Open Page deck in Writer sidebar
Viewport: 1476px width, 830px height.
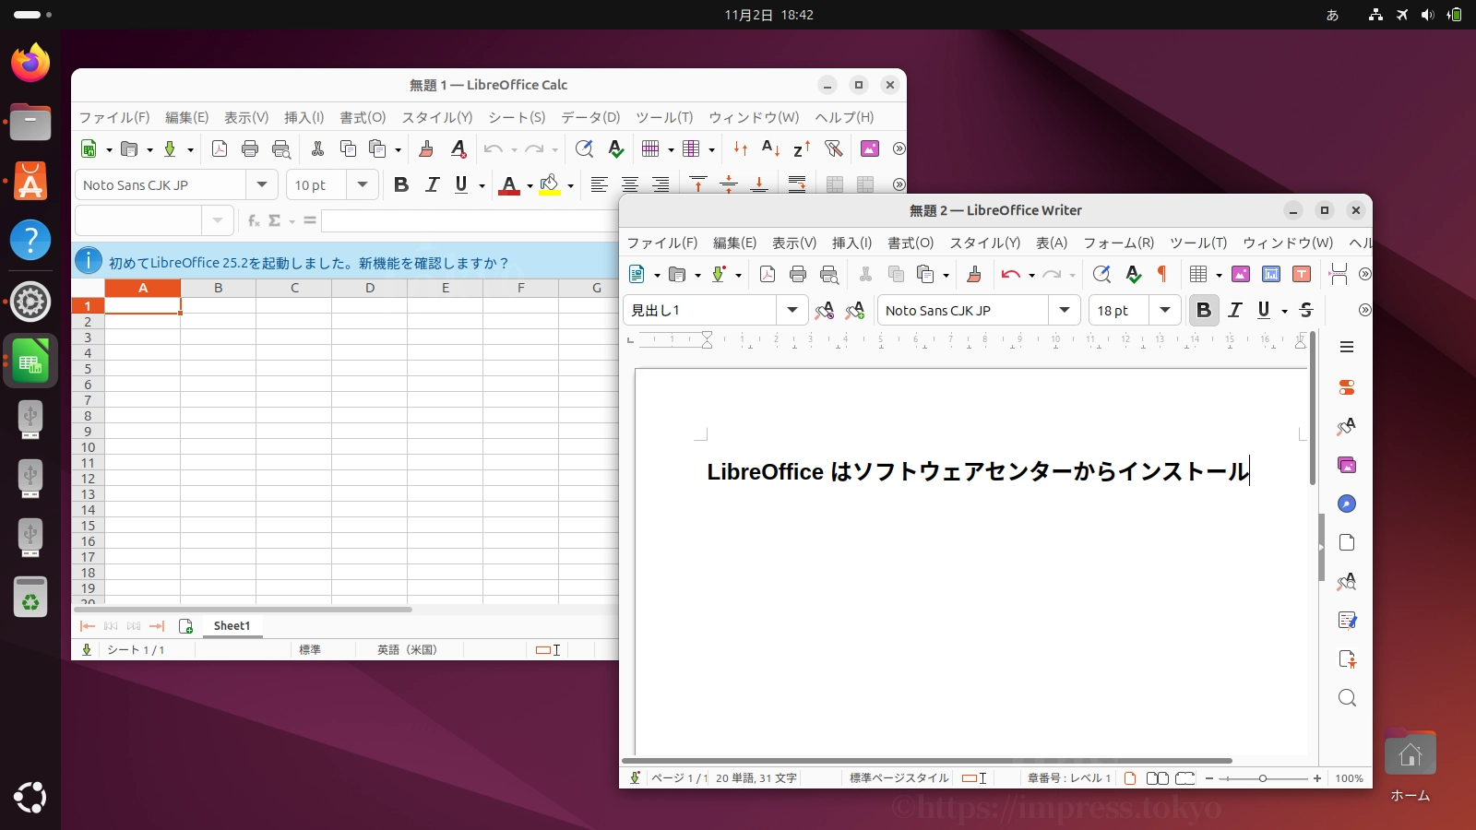[1347, 542]
